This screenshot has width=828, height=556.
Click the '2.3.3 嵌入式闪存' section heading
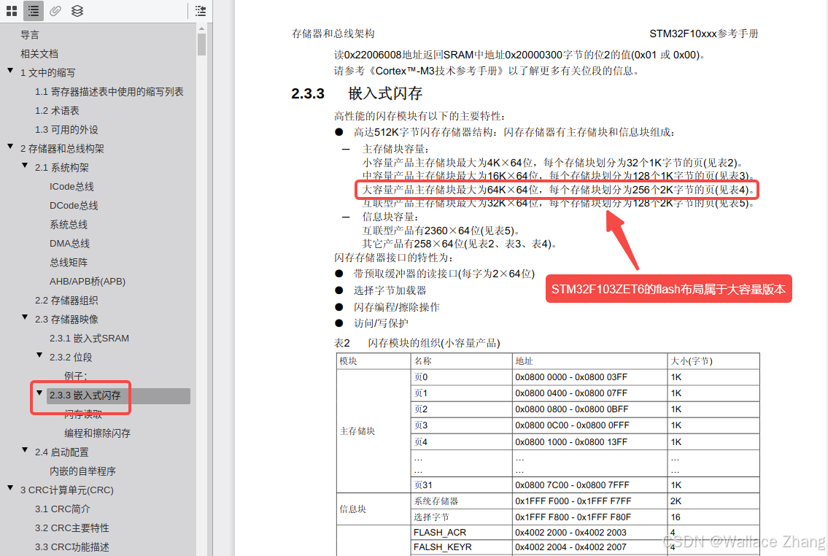pos(357,93)
